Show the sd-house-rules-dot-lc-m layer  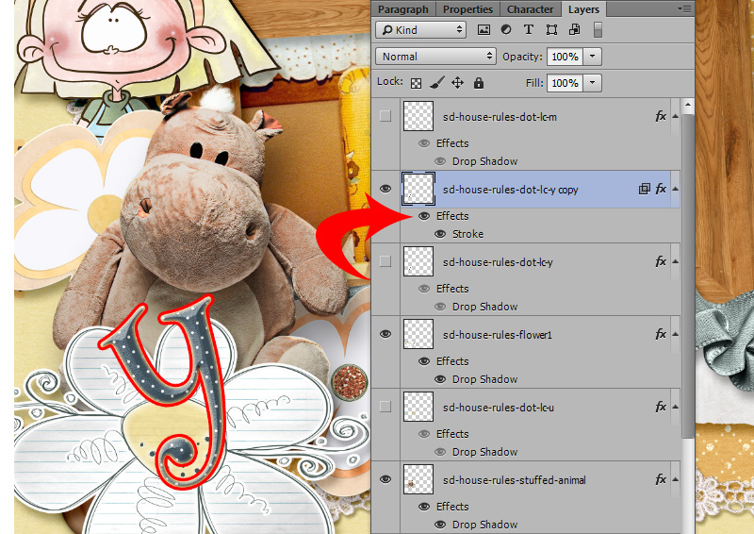[x=385, y=116]
